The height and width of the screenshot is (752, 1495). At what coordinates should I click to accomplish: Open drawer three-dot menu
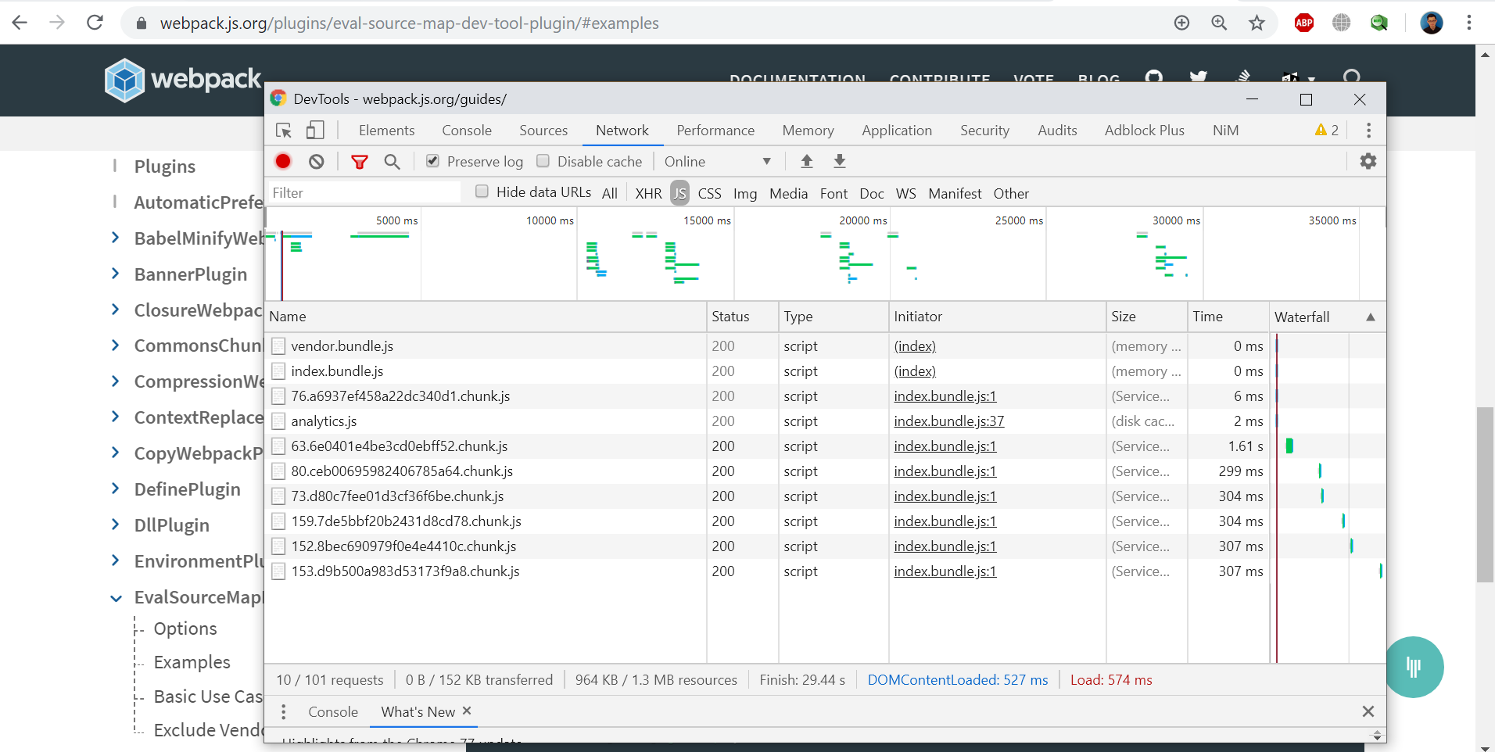pos(284,712)
